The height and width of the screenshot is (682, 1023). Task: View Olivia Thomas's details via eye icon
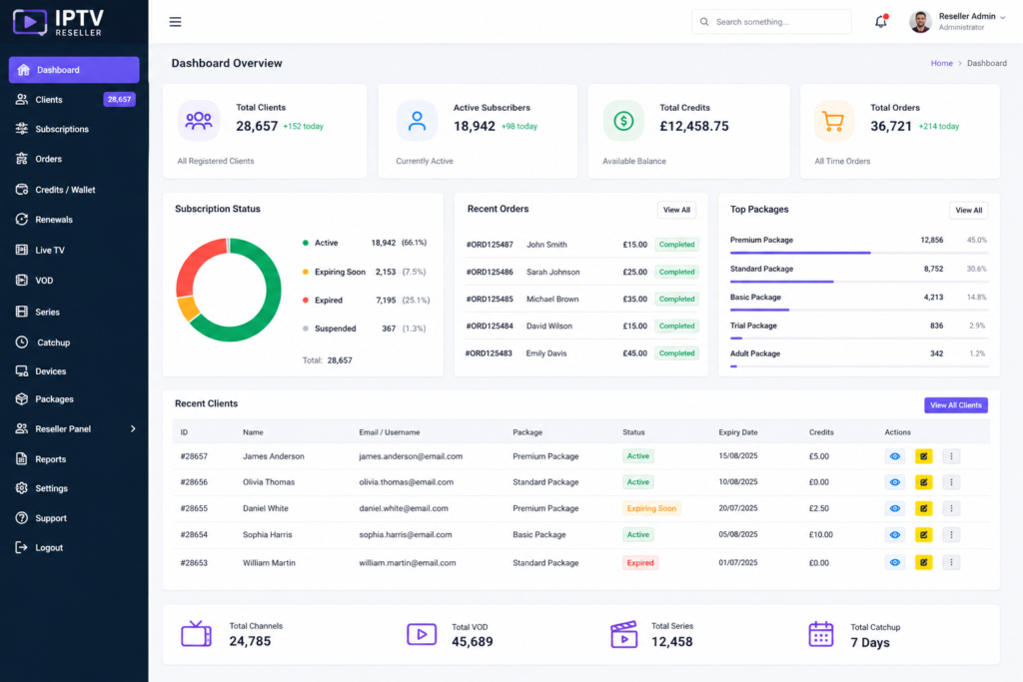[x=894, y=482]
